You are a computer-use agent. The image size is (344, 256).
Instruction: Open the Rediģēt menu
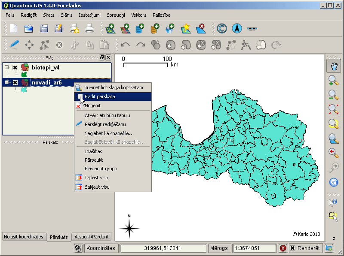(x=29, y=15)
